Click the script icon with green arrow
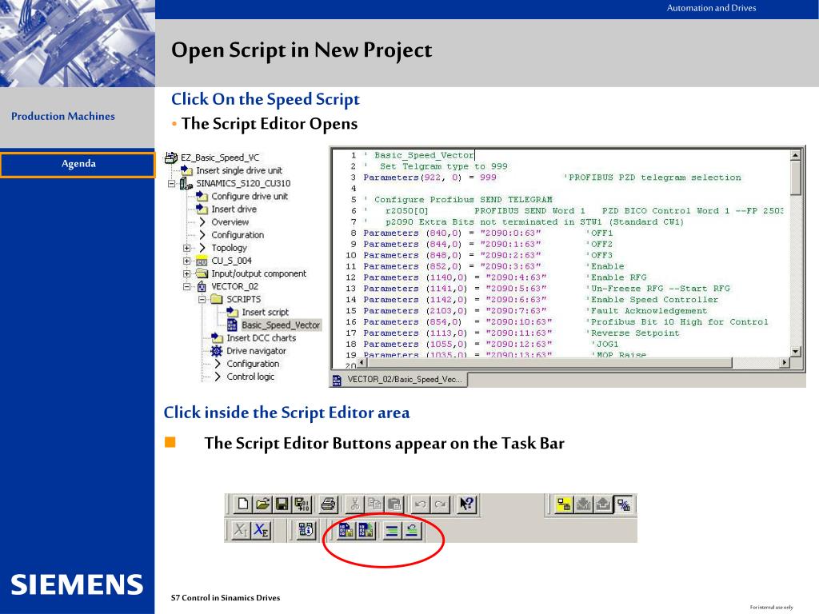The image size is (819, 614). [366, 531]
